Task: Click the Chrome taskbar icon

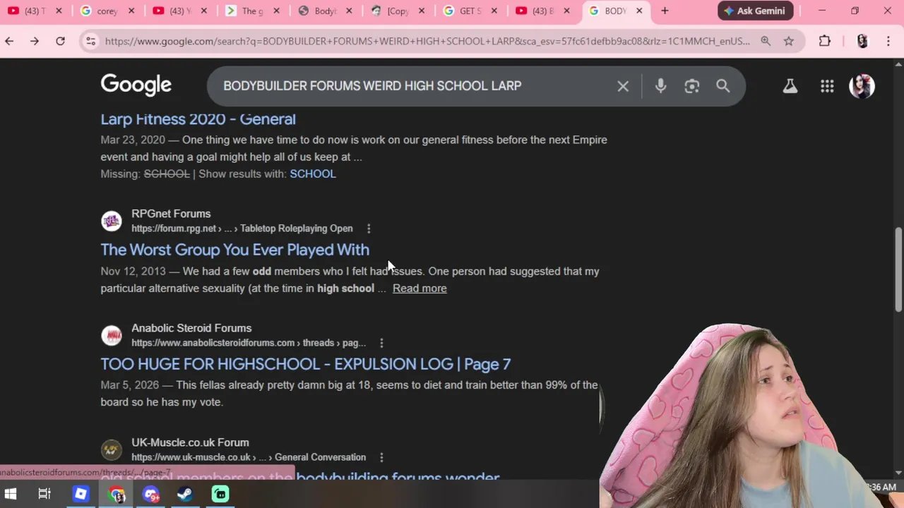Action: (117, 494)
